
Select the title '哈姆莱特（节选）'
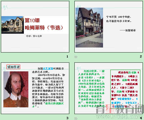44,28
